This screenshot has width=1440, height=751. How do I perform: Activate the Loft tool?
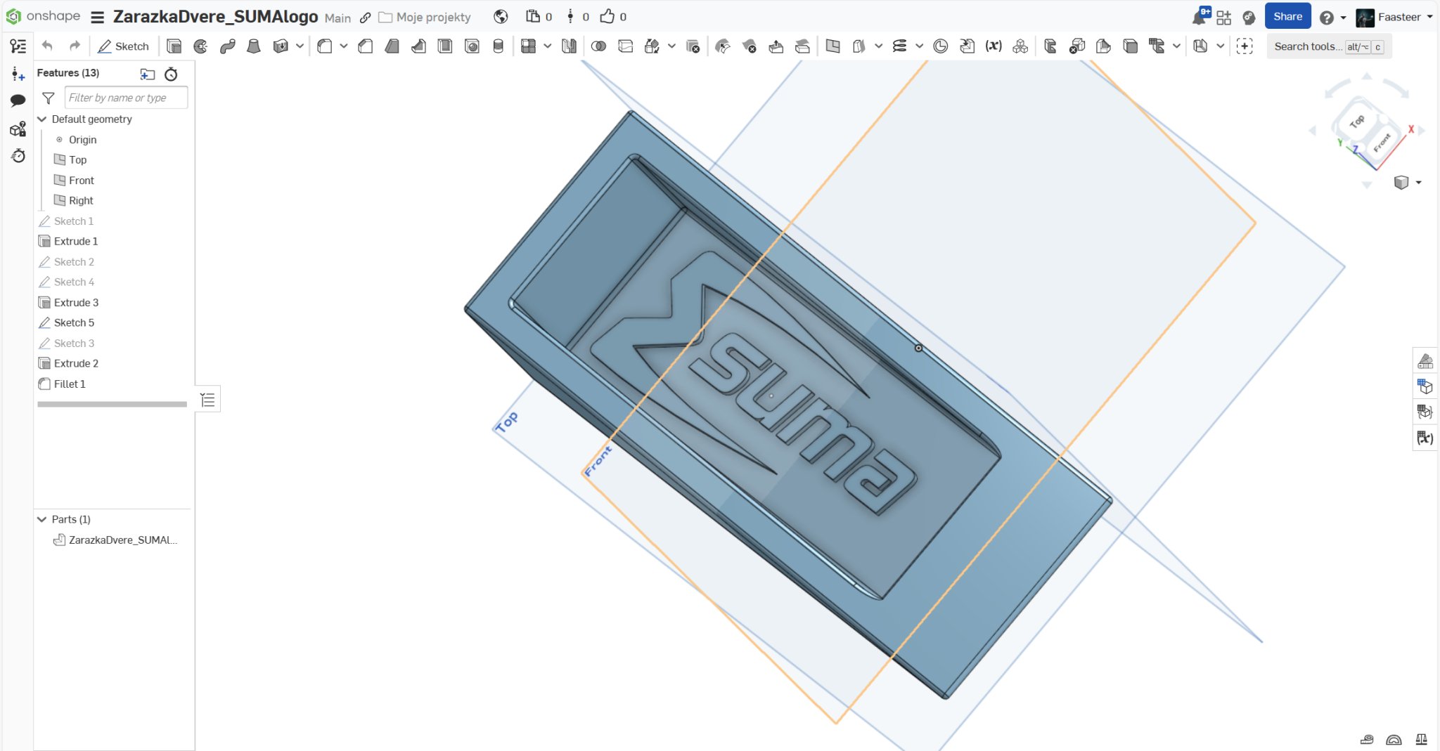(254, 46)
